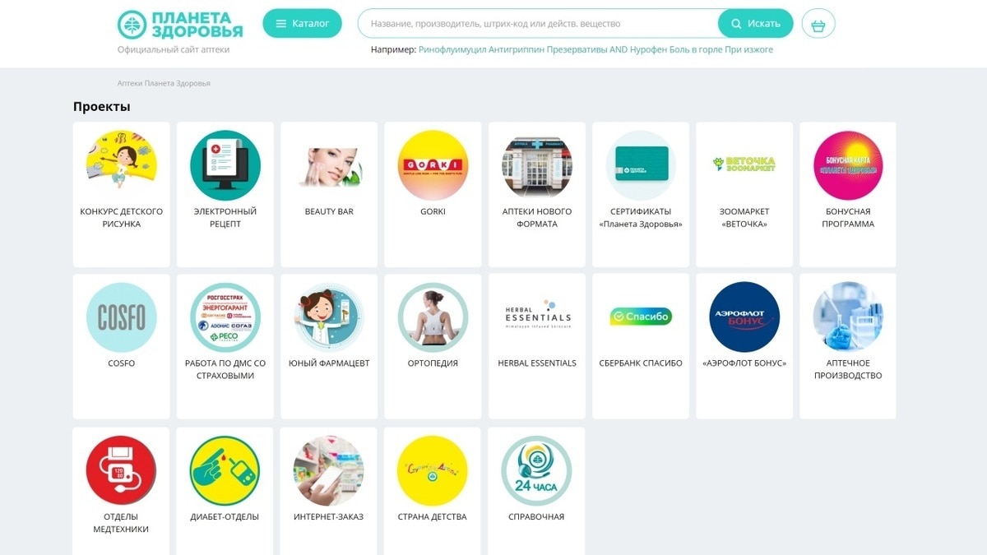Screen dimensions: 987x555
Task: Select the GORKI round logo
Action: [433, 165]
